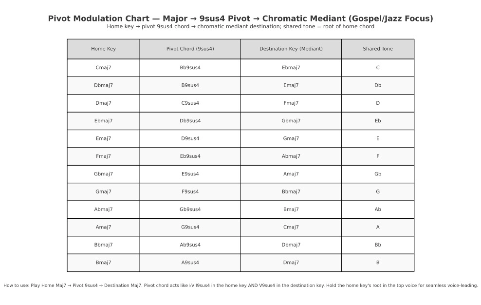481x305 pixels.
Task: Click the 'How to use' footnote text
Action: (x=240, y=286)
